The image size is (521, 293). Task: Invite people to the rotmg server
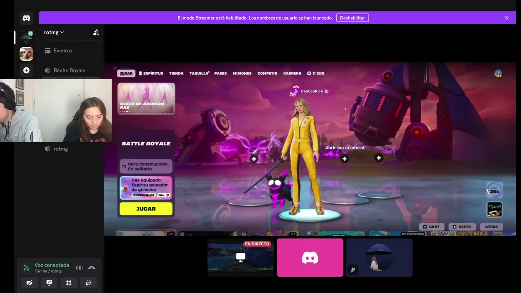coord(96,33)
